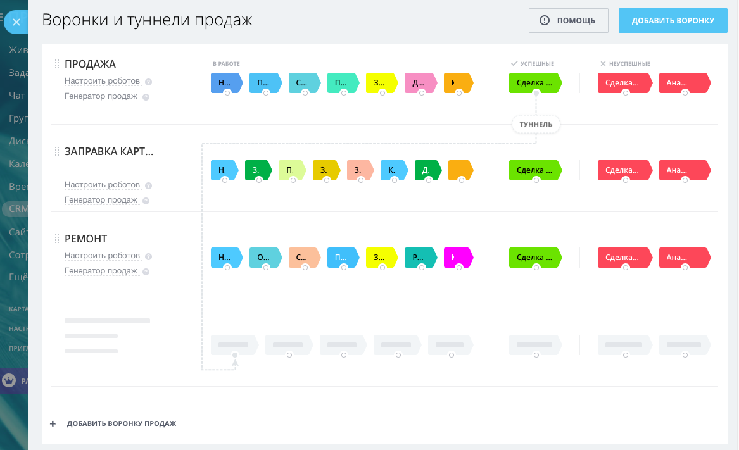Click the help icon next to РЕМОНТ Генератор продаж
This screenshot has width=739, height=450.
(146, 272)
